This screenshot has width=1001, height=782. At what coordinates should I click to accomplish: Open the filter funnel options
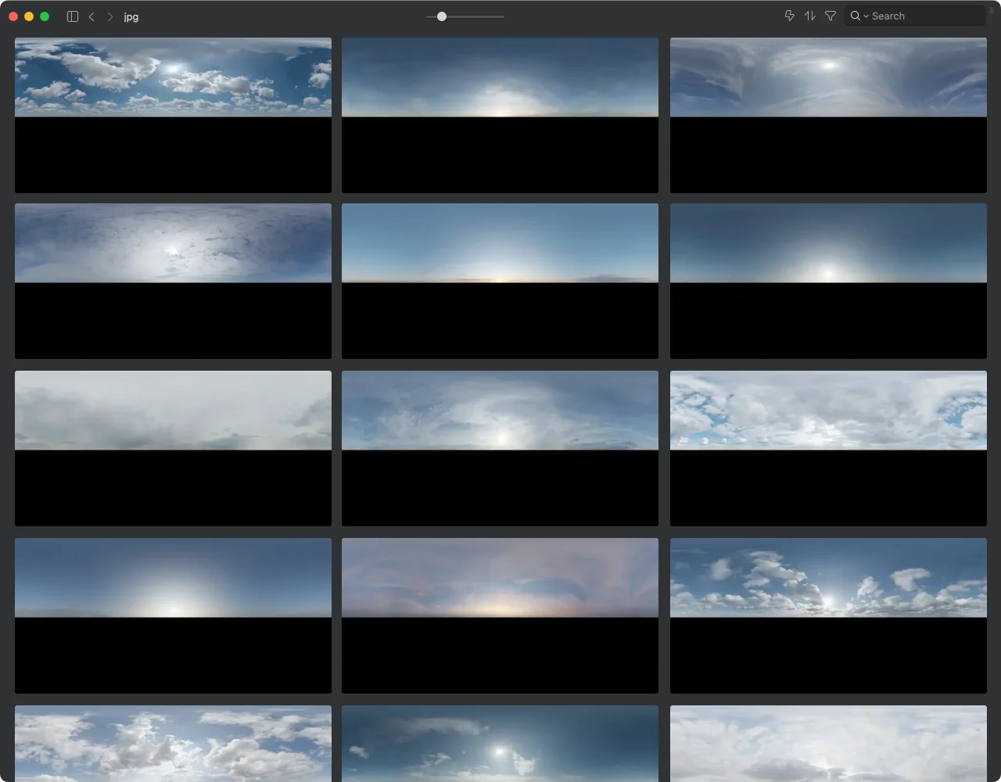[x=831, y=16]
